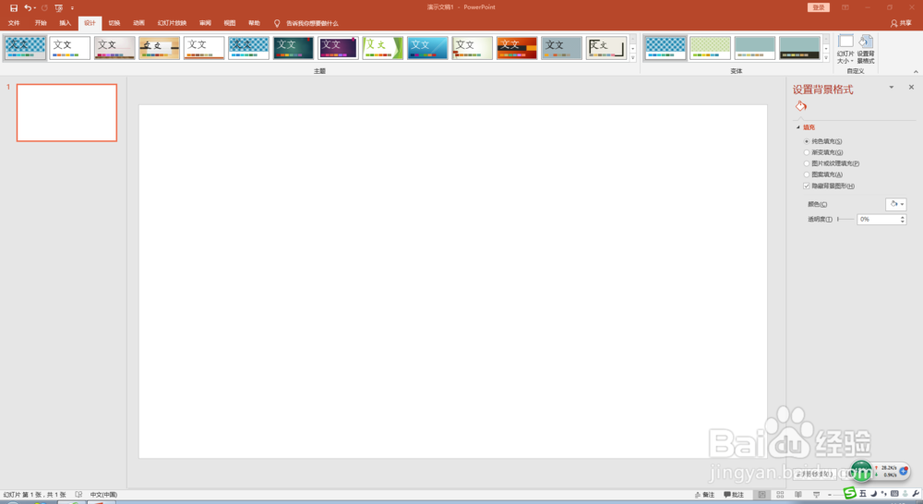Toggle the 备注 (Notes) button in status bar
Screen dimensions: 923x504
[704, 495]
